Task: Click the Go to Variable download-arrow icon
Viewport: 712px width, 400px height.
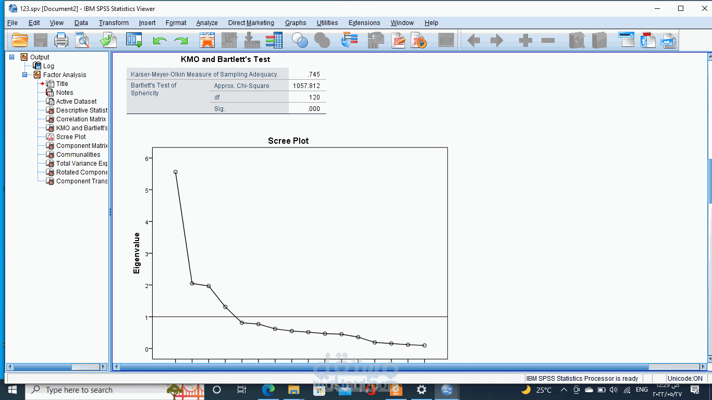Action: [252, 40]
